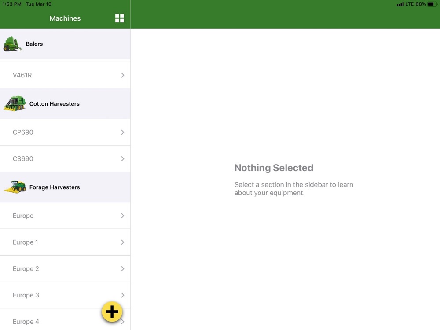Tap the grid view icon in Machines header

click(119, 18)
